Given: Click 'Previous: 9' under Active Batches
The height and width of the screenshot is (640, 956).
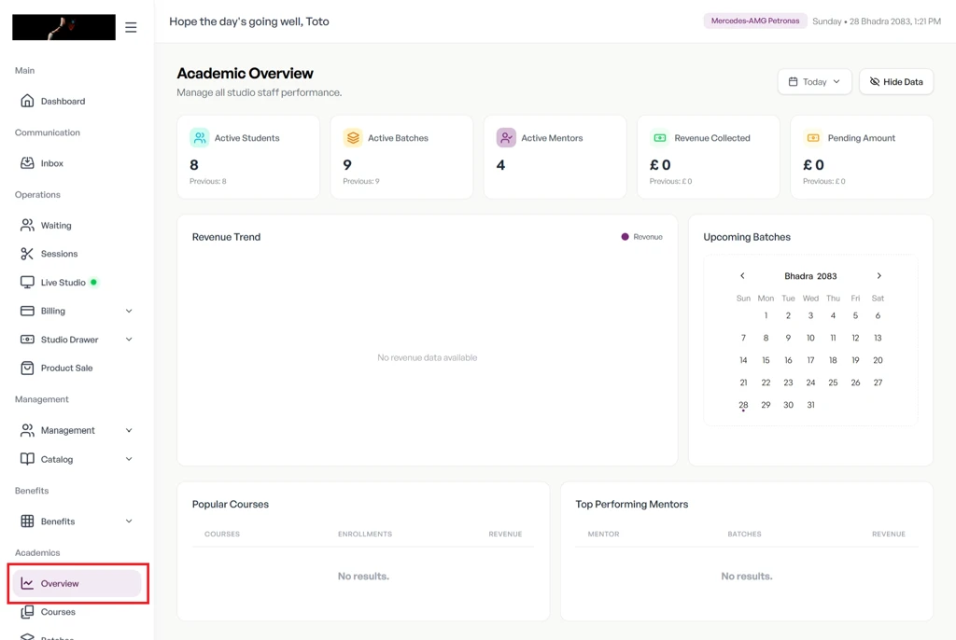Looking at the screenshot, I should (x=361, y=181).
